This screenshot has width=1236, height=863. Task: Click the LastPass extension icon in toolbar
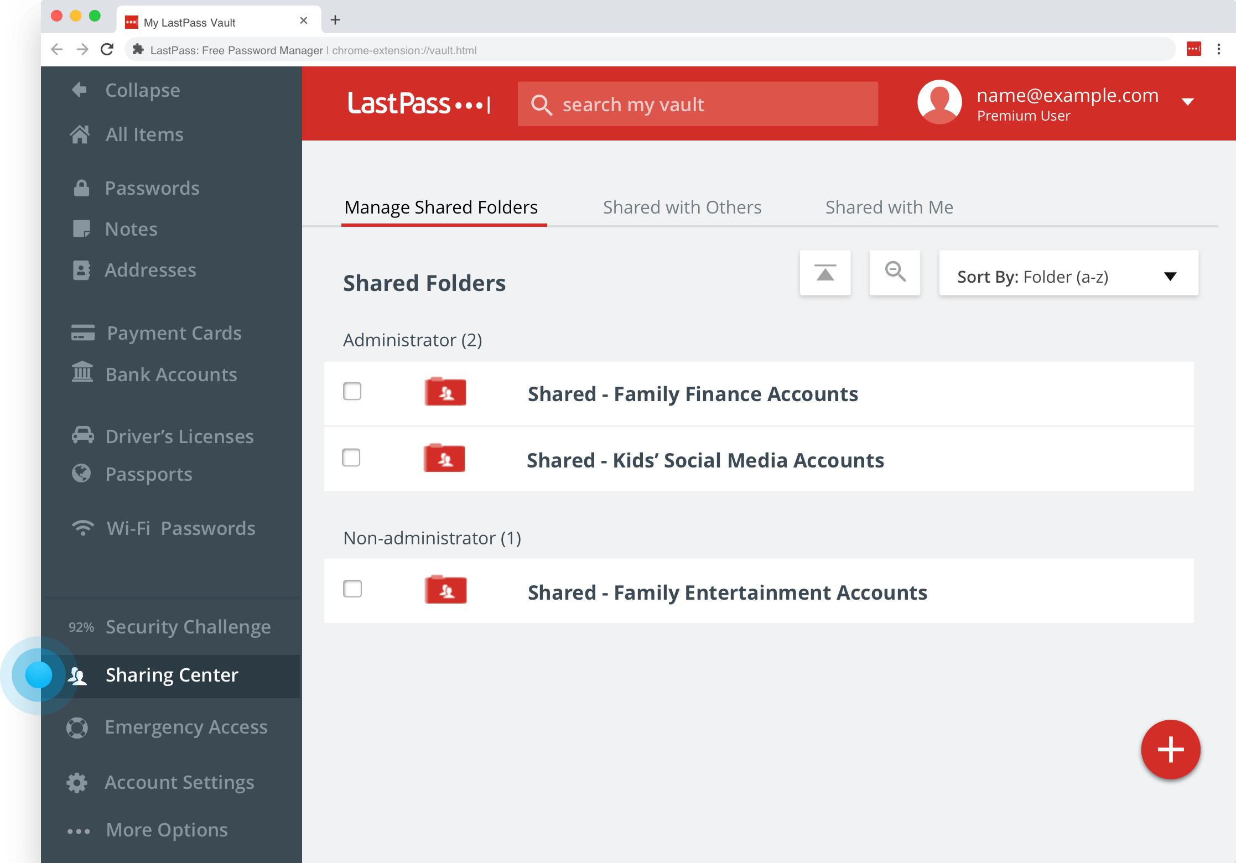click(1193, 49)
